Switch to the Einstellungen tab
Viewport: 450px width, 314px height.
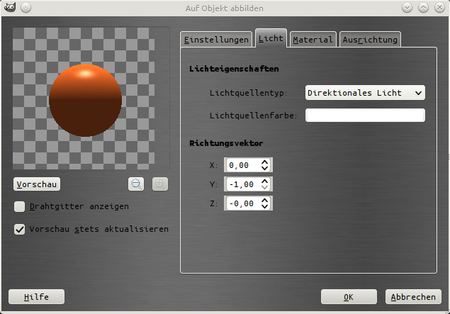(216, 40)
